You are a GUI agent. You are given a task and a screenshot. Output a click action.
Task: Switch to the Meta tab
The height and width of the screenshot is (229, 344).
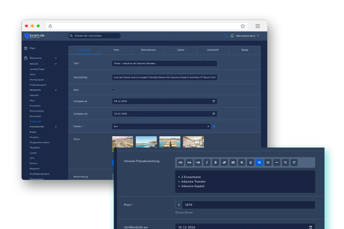tap(116, 50)
